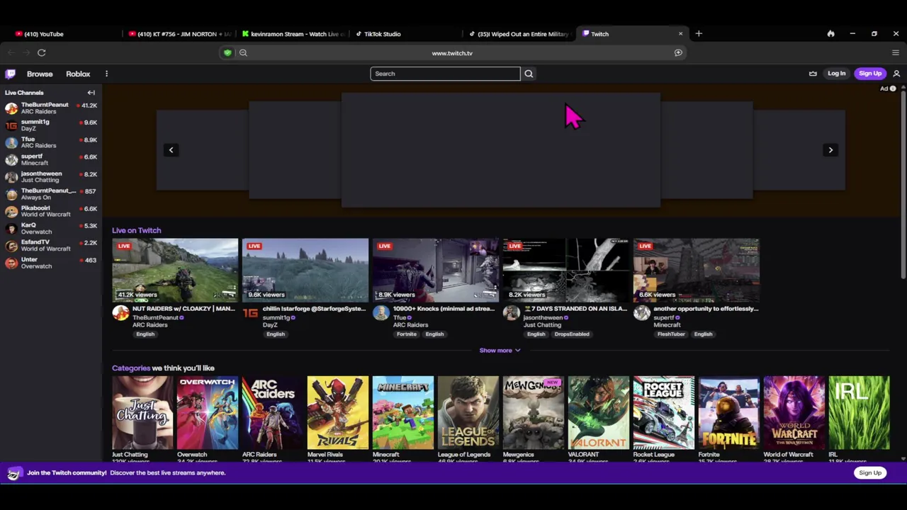This screenshot has width=907, height=510.
Task: Open League of Legends category cover
Action: pos(468,412)
